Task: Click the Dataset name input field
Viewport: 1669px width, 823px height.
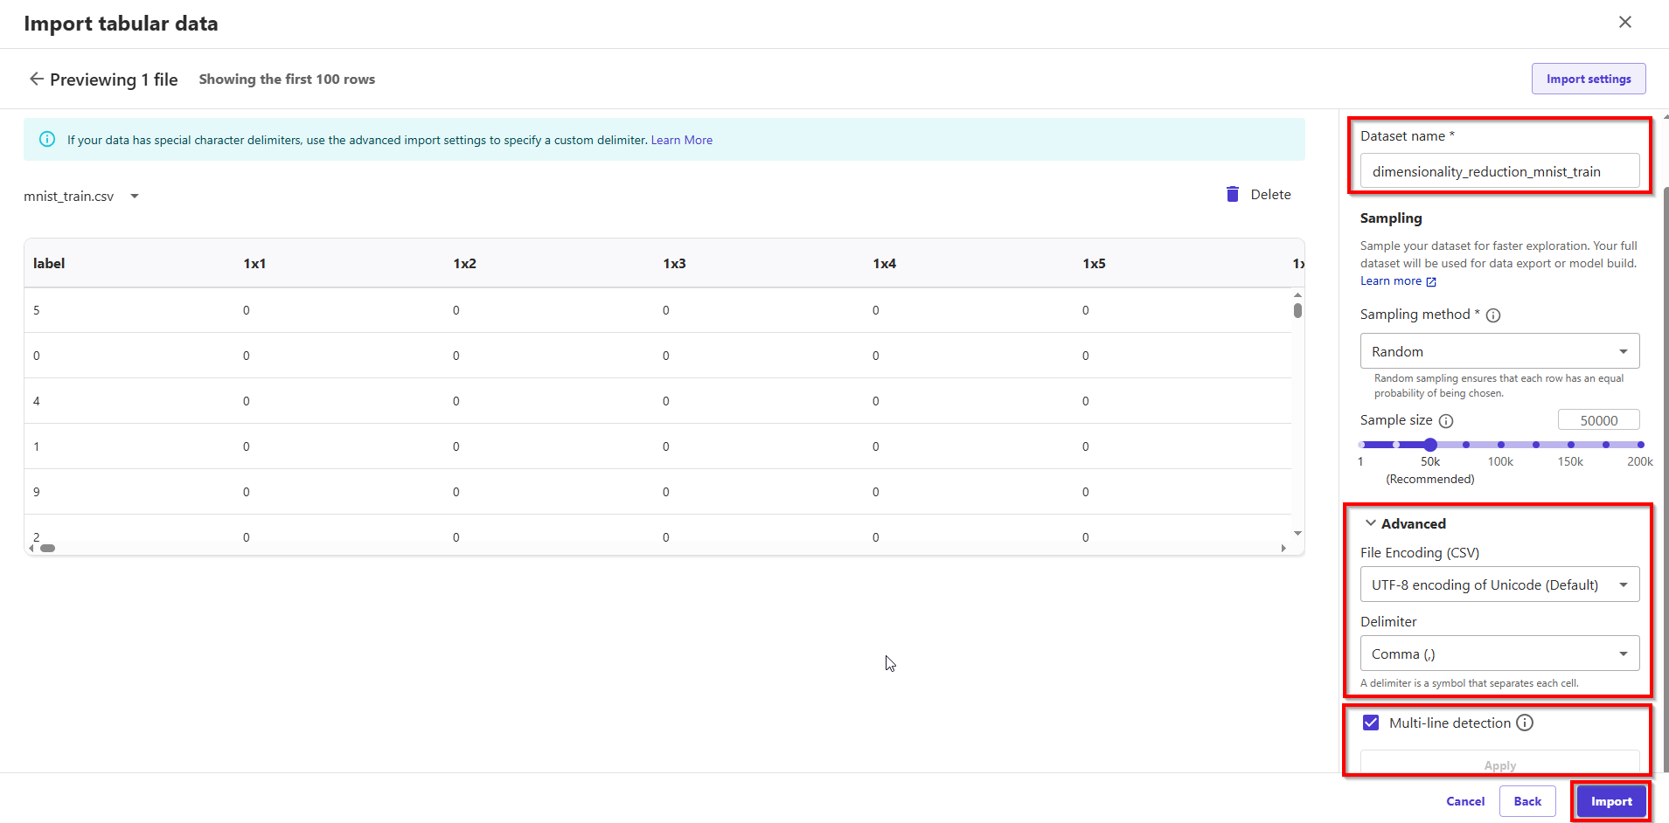Action: click(1499, 171)
